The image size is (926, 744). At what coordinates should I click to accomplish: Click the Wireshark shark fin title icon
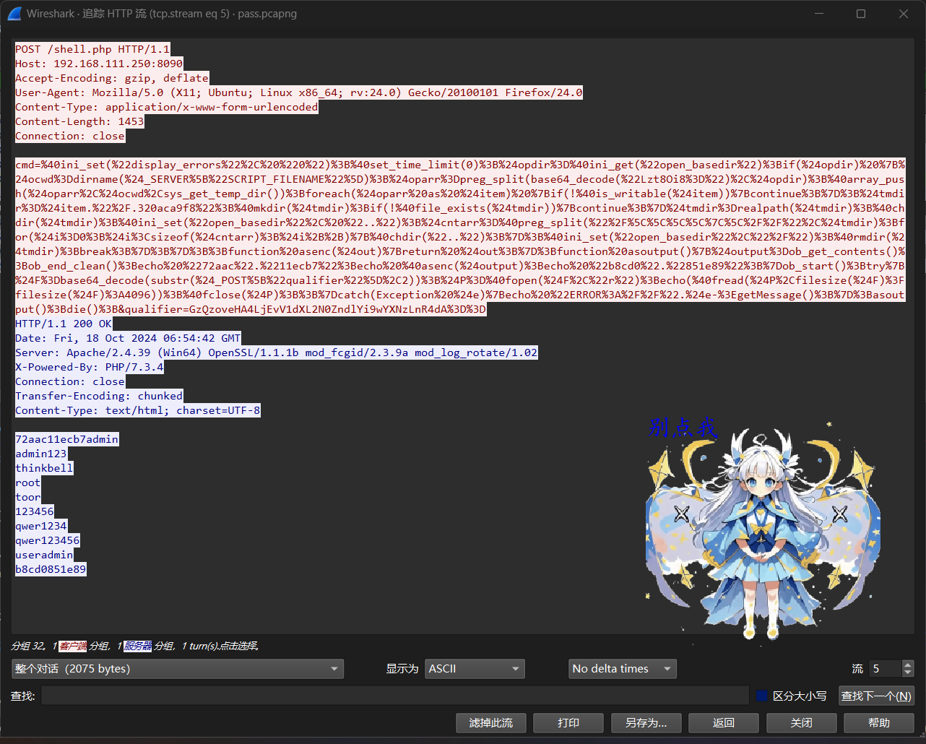click(x=14, y=14)
